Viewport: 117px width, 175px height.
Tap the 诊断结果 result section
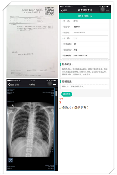(85, 84)
